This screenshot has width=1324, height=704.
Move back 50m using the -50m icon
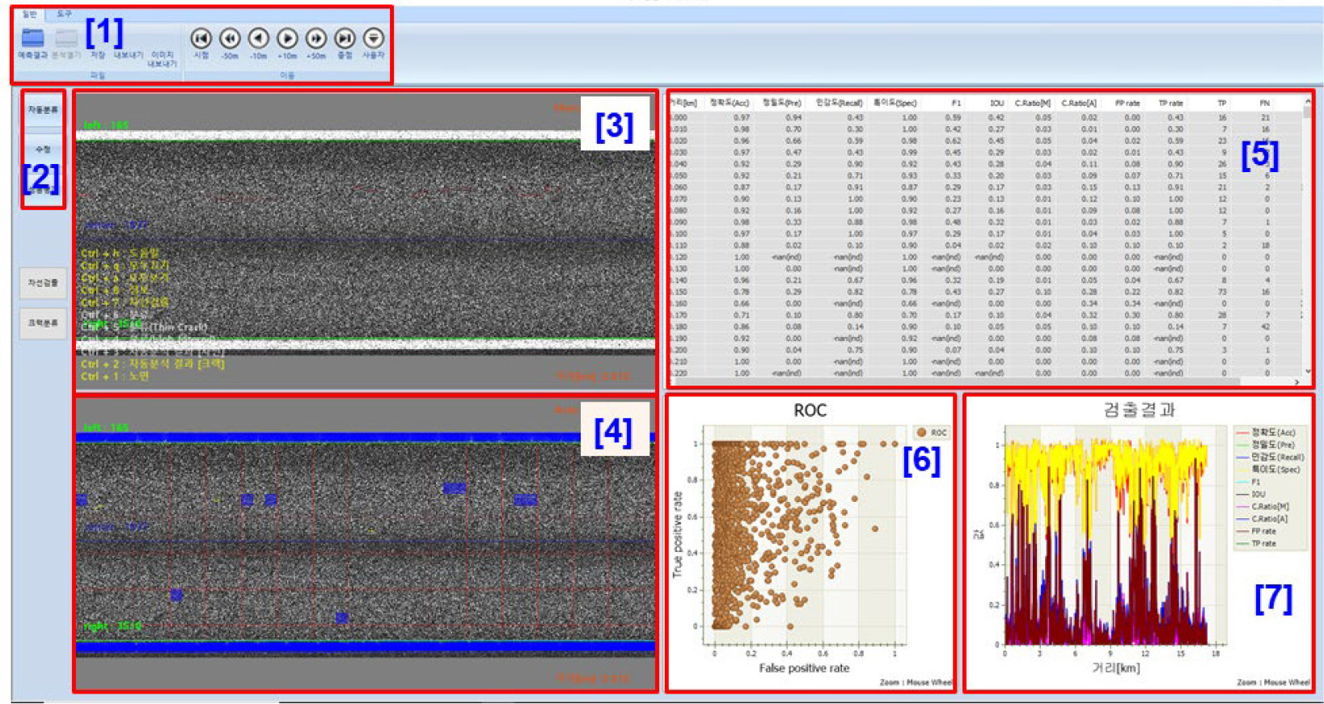230,39
